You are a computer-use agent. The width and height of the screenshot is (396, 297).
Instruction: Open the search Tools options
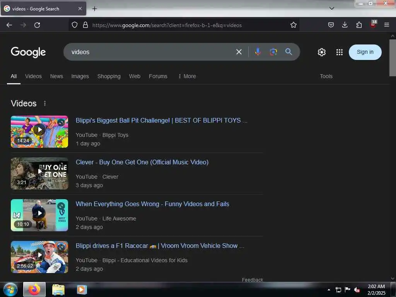[x=326, y=76]
